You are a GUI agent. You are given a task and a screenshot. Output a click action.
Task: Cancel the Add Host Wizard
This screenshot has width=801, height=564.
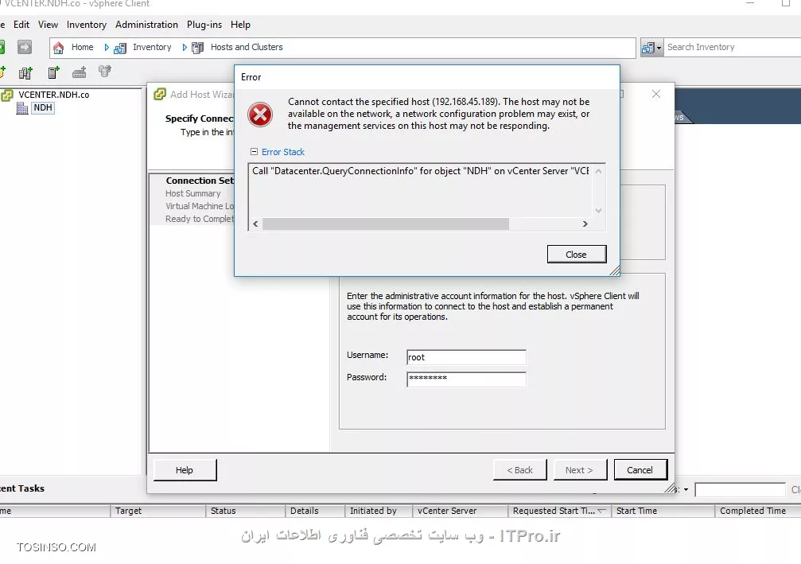point(640,470)
